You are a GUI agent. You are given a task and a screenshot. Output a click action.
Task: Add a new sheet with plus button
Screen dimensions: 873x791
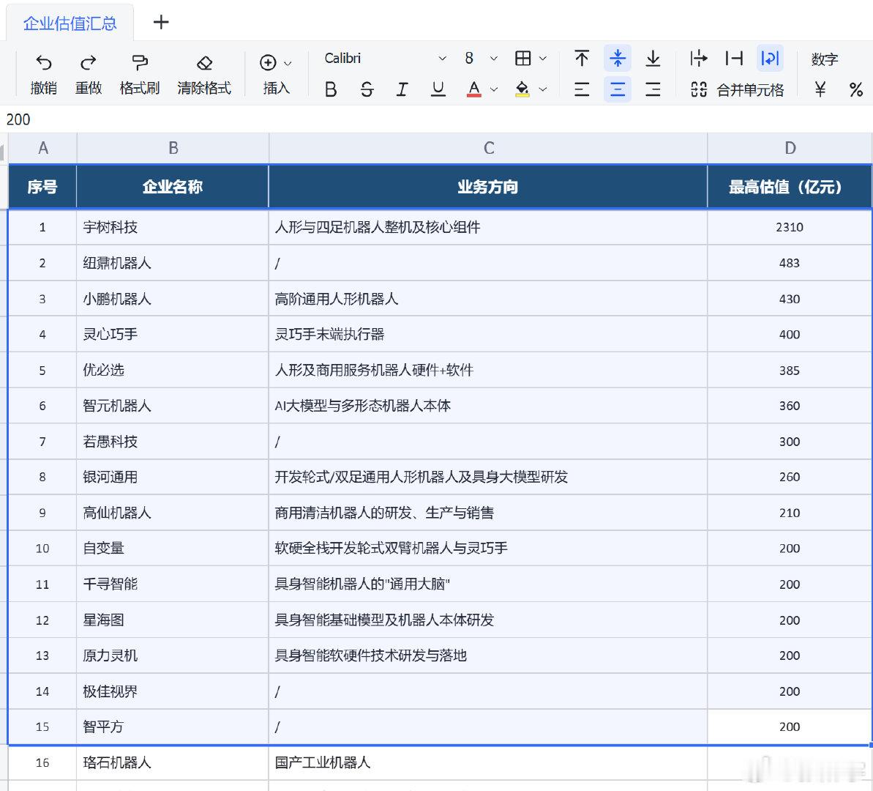pyautogui.click(x=161, y=22)
